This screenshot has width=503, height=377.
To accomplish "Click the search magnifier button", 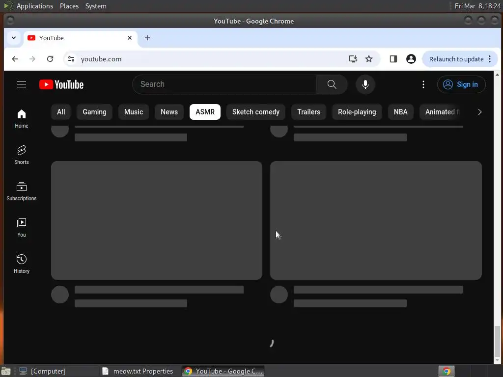I will [x=332, y=84].
